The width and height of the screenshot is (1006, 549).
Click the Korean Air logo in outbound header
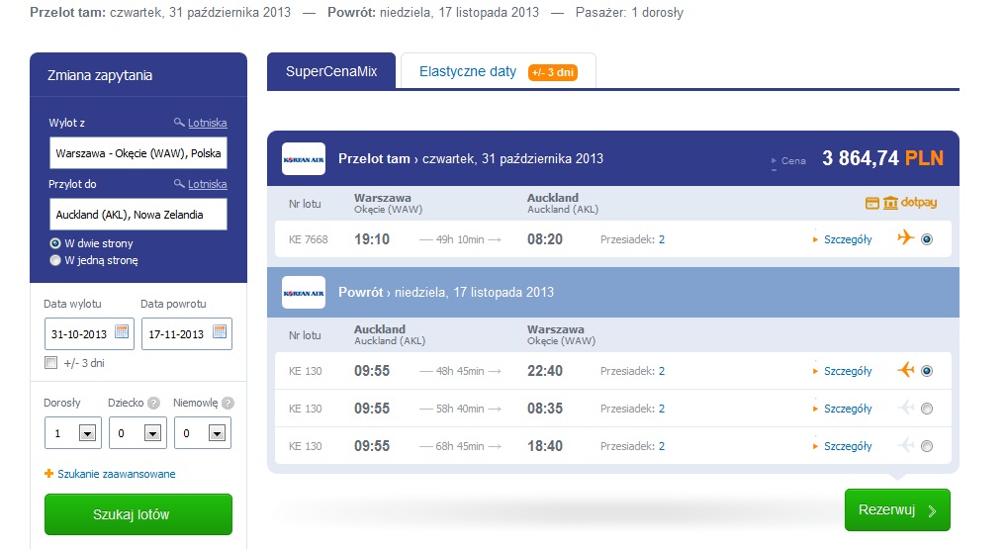[x=304, y=159]
